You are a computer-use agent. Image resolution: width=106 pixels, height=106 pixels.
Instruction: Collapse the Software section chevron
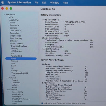[x=8, y=90]
